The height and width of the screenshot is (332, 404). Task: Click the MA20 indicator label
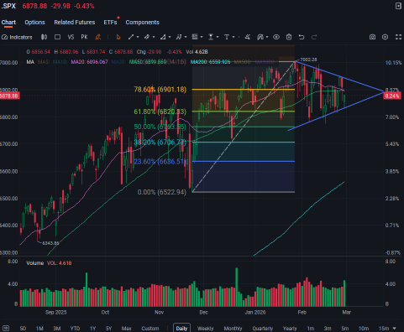[89, 62]
